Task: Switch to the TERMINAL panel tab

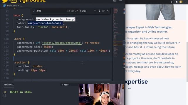Action: [9, 85]
